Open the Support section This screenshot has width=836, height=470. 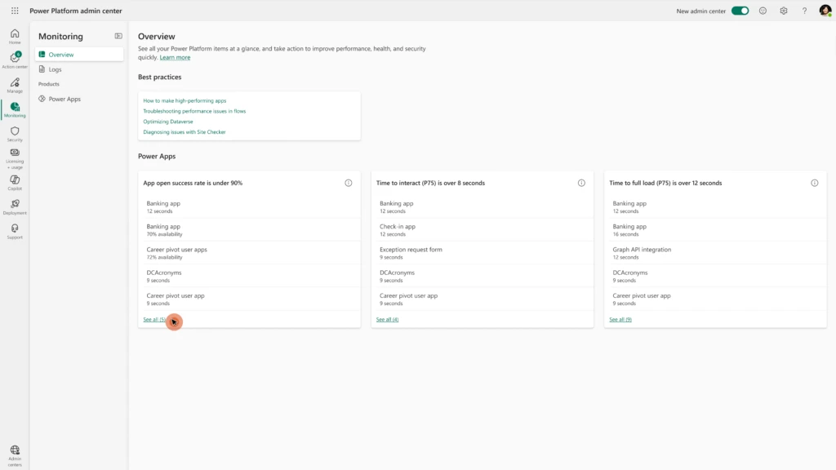coord(14,231)
